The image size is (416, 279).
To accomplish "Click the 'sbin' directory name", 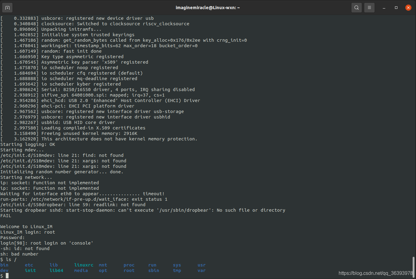I will pos(154,270).
